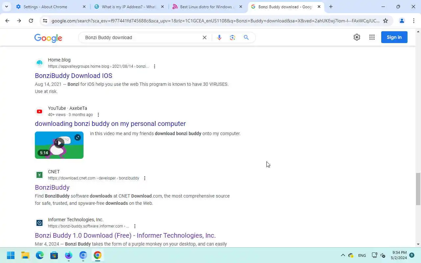This screenshot has width=421, height=263.
Task: Click the page vertical scrollbar thumb
Action: 418,189
